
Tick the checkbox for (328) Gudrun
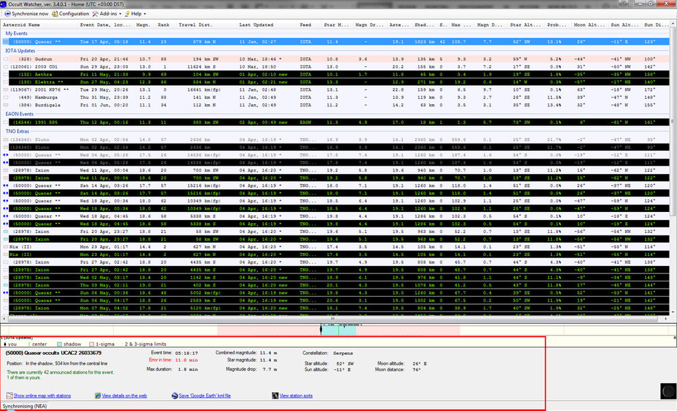tap(5, 60)
